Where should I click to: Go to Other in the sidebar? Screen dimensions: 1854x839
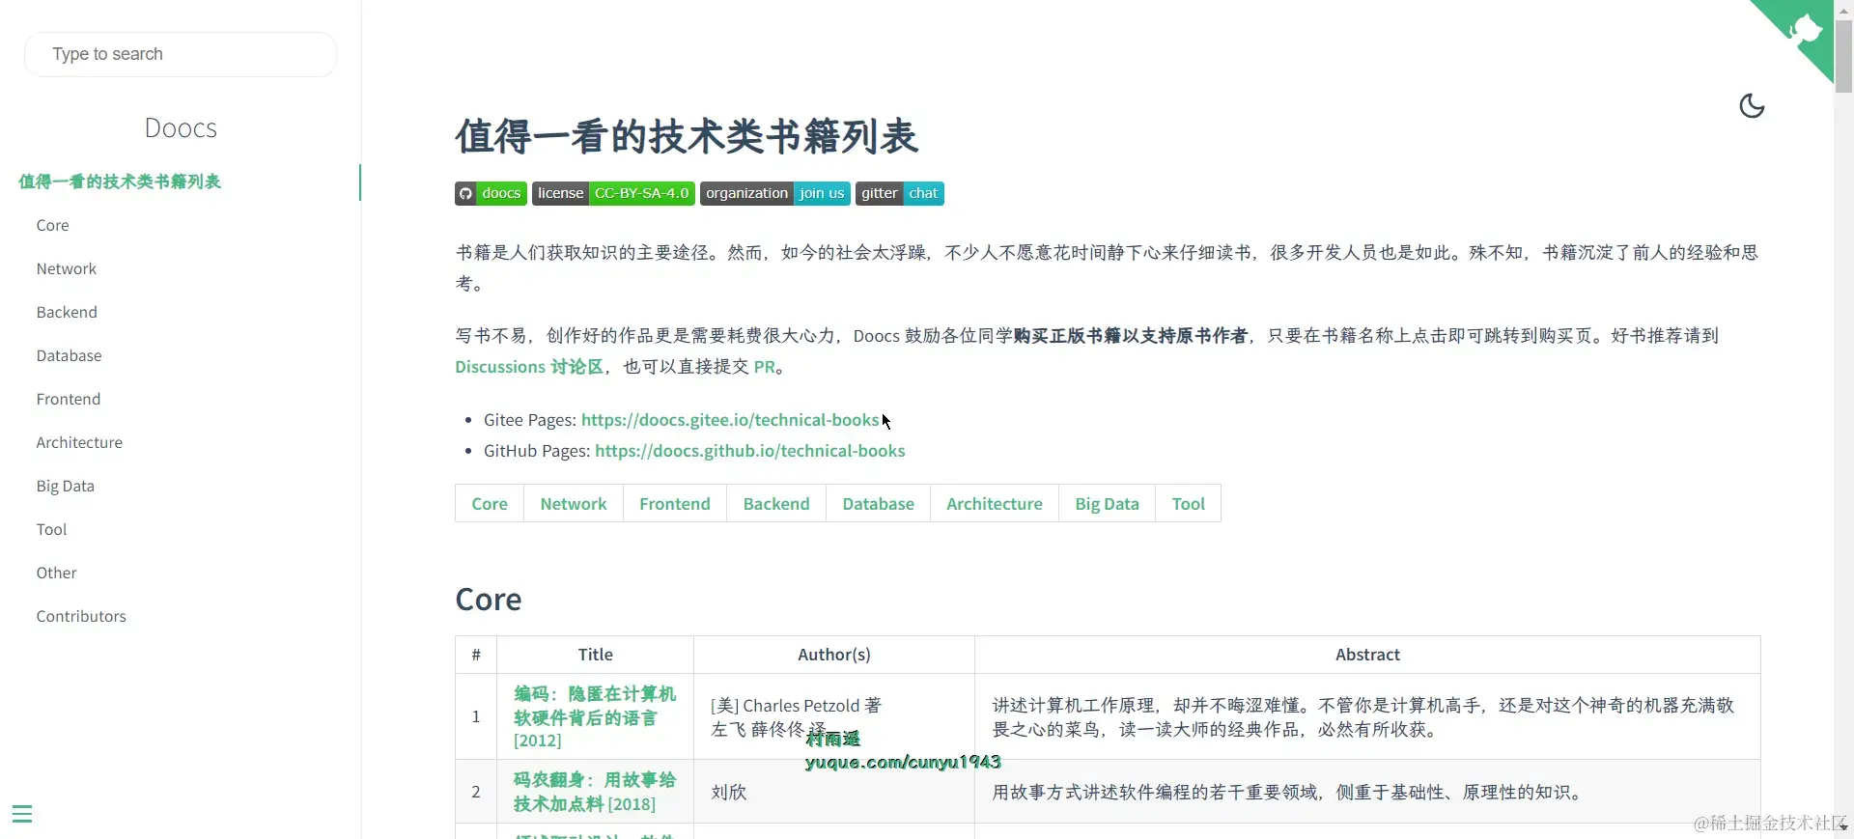[56, 573]
